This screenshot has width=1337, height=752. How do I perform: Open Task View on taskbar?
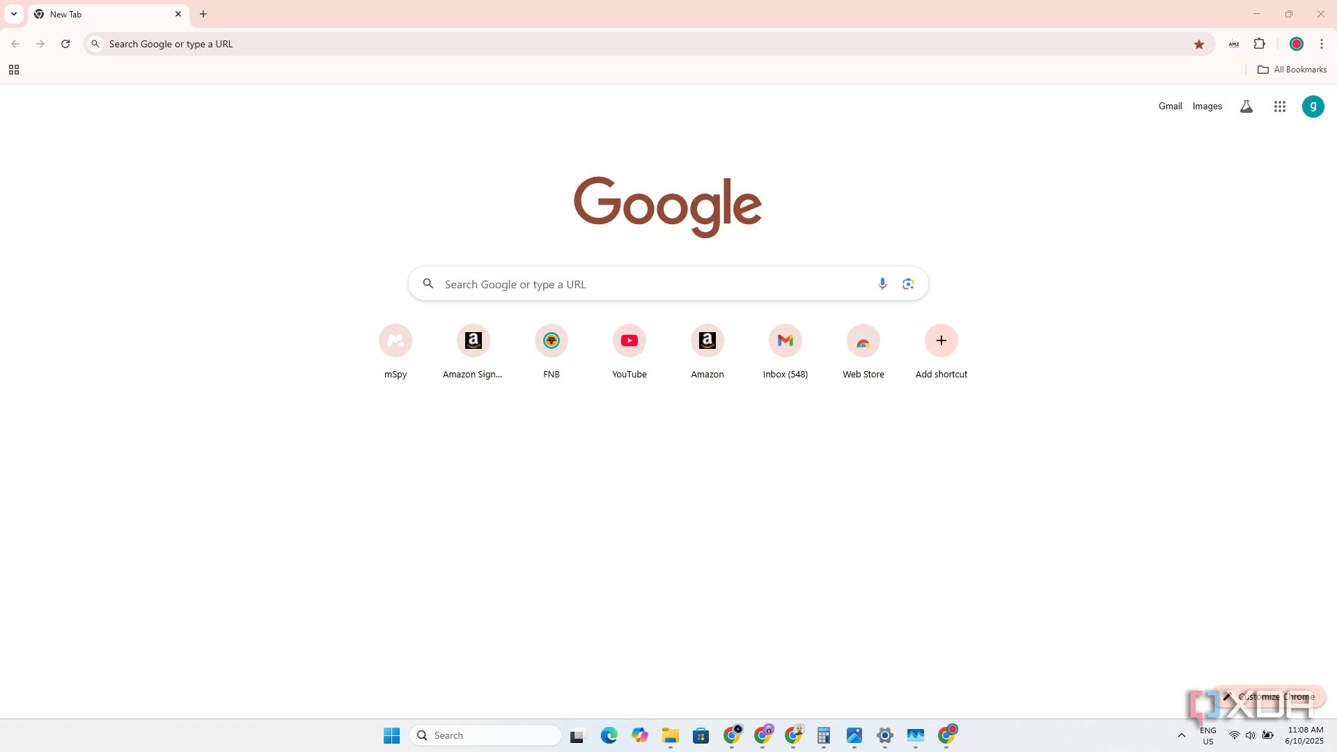(x=578, y=735)
